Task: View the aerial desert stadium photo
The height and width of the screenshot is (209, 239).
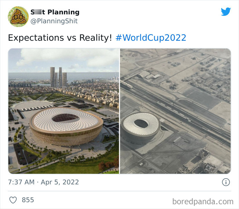Action: (175, 111)
